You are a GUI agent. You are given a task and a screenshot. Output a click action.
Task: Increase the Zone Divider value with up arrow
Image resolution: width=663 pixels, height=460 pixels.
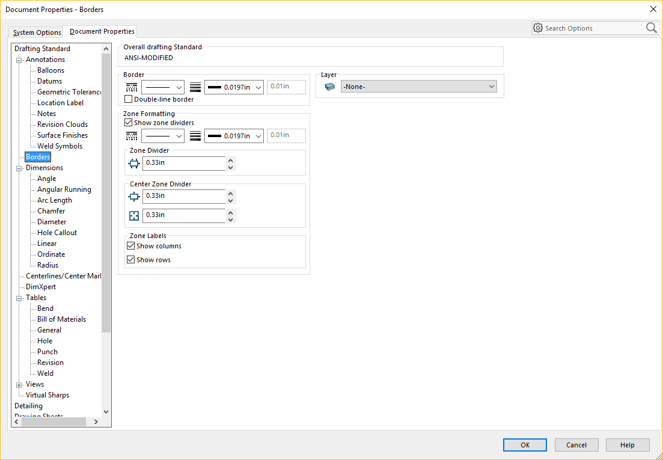click(231, 160)
